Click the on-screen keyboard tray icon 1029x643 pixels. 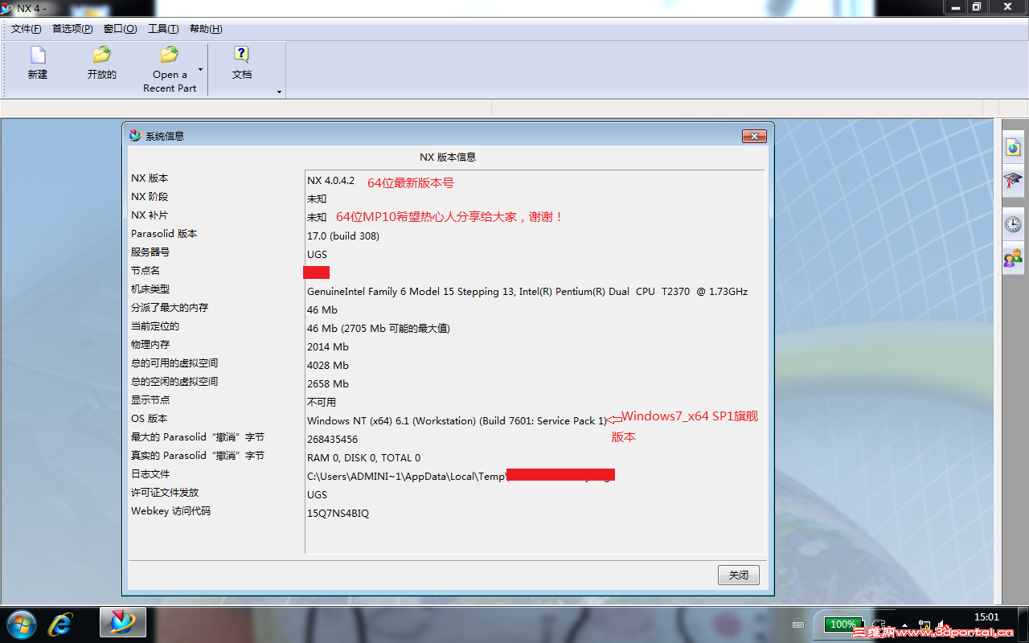tap(798, 625)
